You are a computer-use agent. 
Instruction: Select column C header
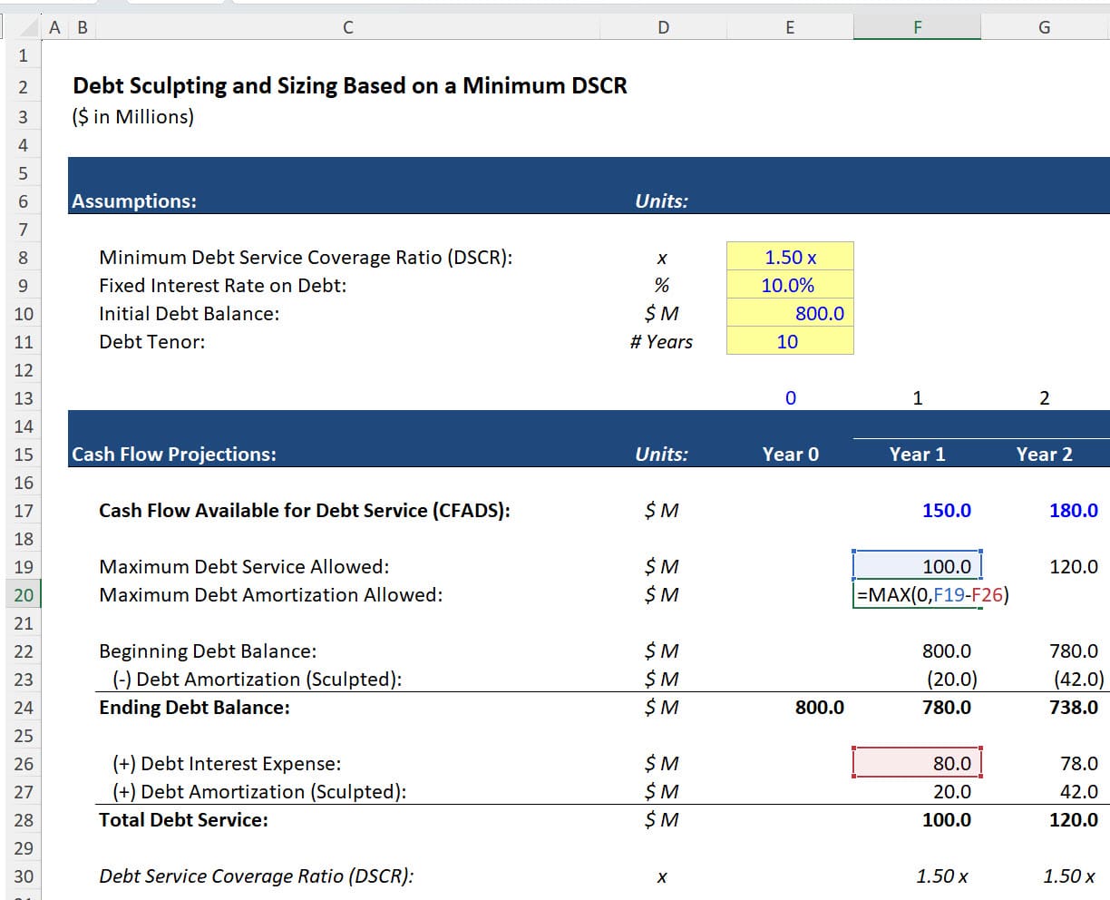[346, 26]
